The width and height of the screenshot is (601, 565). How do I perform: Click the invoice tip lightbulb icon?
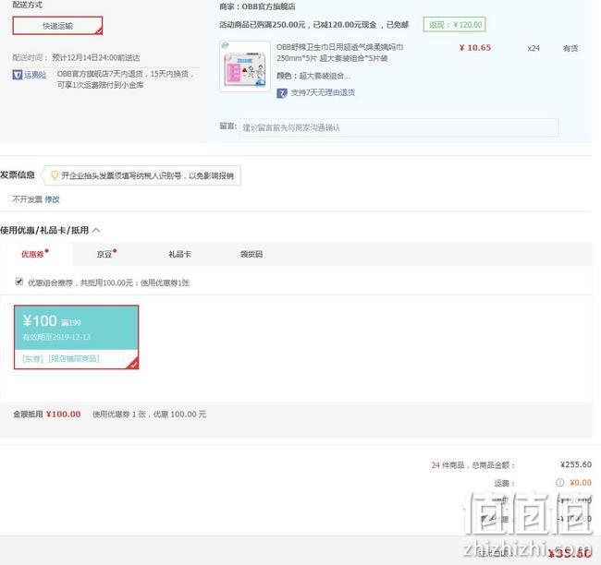coord(55,175)
